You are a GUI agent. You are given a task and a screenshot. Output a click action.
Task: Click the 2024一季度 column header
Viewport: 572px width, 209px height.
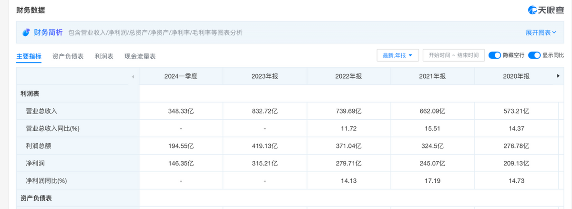(181, 76)
